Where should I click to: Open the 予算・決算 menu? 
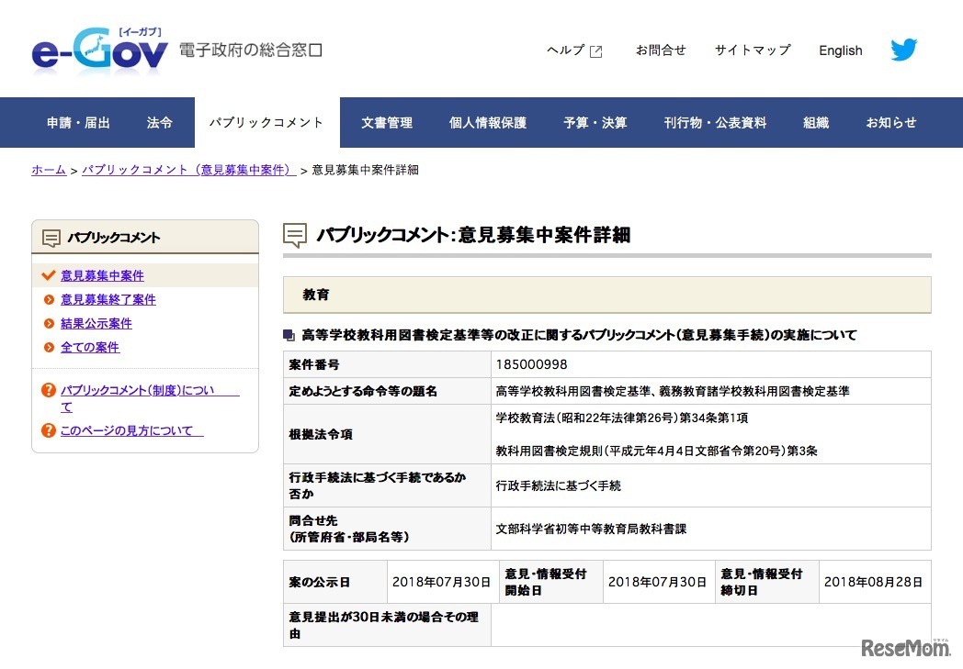click(595, 123)
